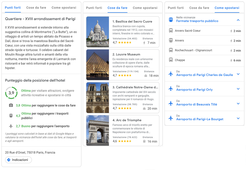Click the camera icon beside the 3,8 score

11,105
